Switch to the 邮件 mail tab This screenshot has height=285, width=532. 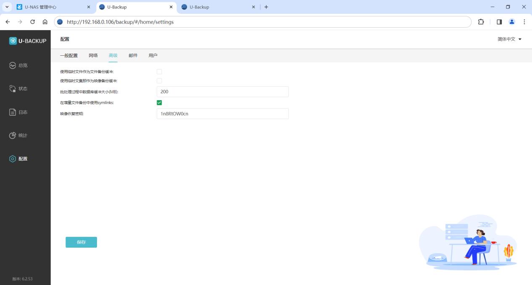133,55
